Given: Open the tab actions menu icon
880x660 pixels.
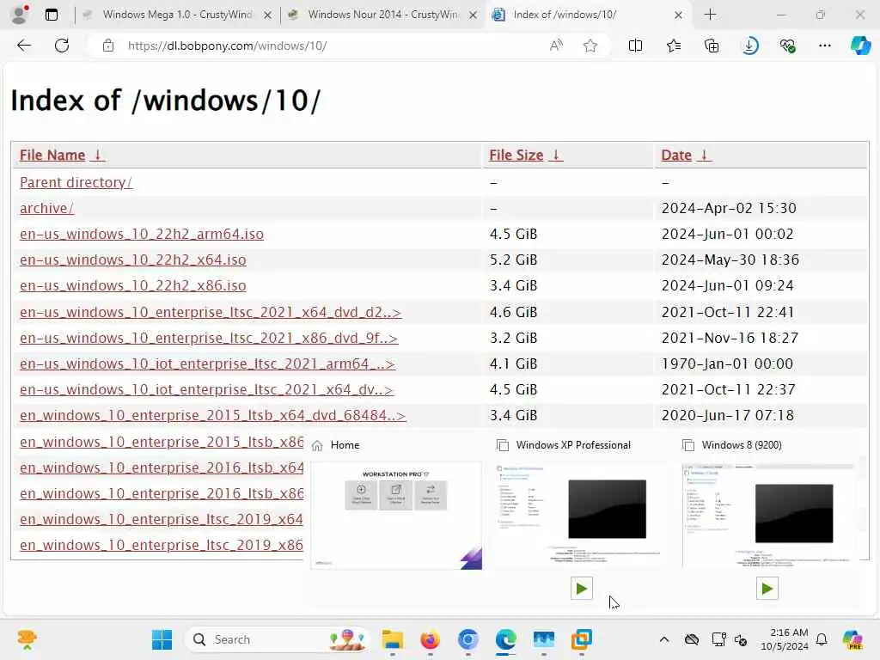Looking at the screenshot, I should click(52, 15).
